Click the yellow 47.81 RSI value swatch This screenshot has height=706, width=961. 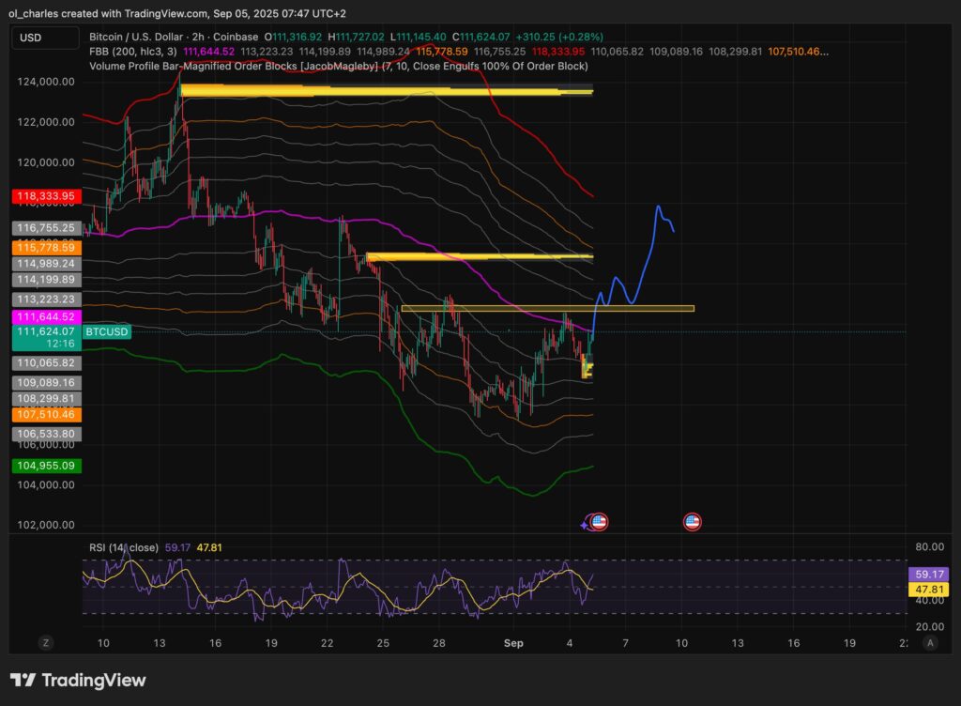[x=928, y=588]
